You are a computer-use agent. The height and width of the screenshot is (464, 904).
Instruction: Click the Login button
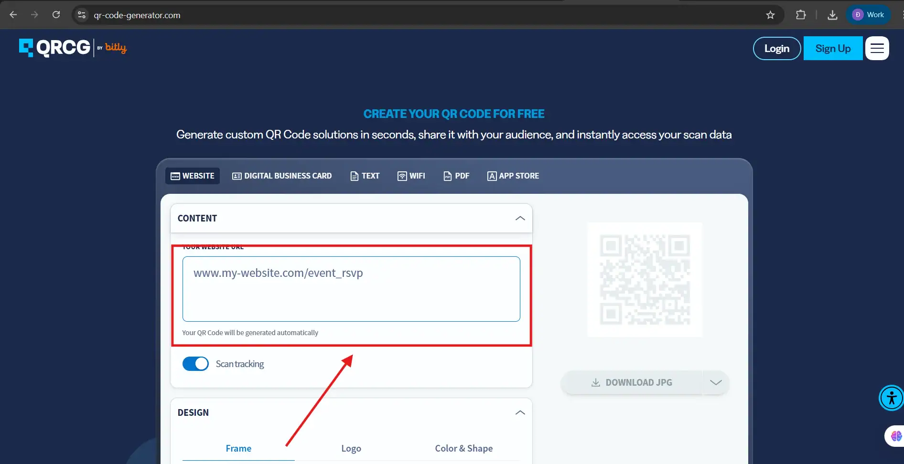(x=777, y=48)
